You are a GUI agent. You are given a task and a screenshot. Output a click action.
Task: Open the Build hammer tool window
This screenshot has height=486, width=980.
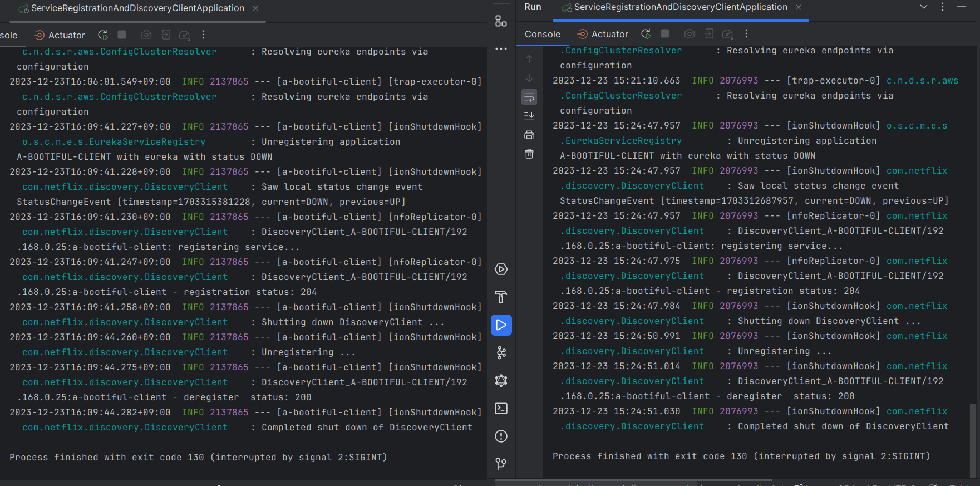pos(501,297)
